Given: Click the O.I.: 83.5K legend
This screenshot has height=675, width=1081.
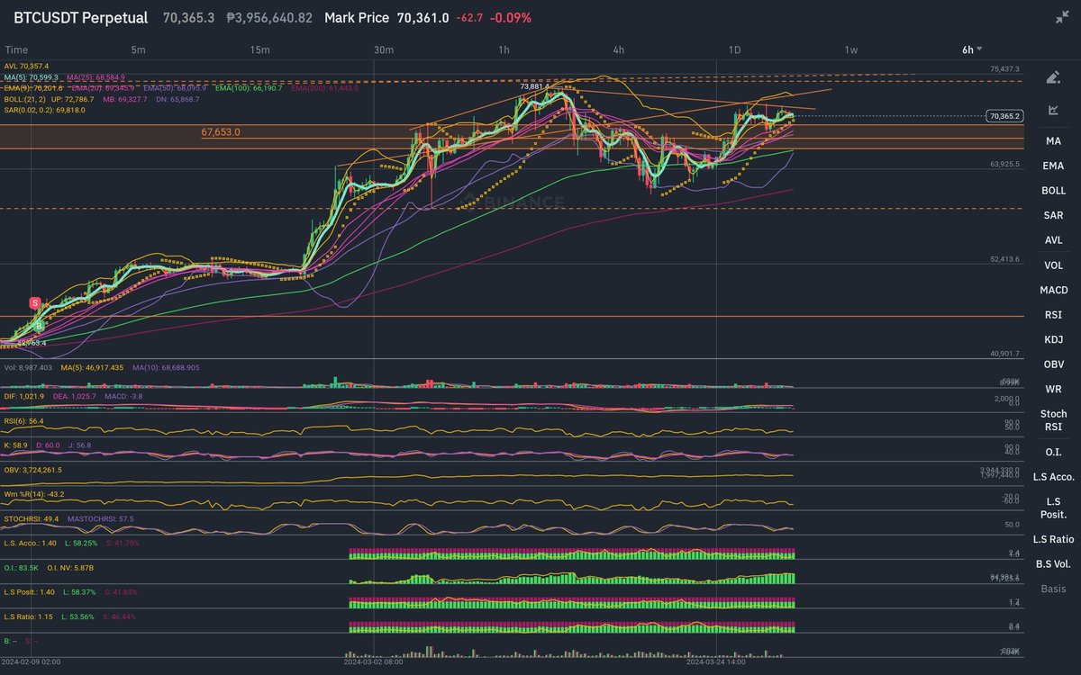Looking at the screenshot, I should point(21,568).
